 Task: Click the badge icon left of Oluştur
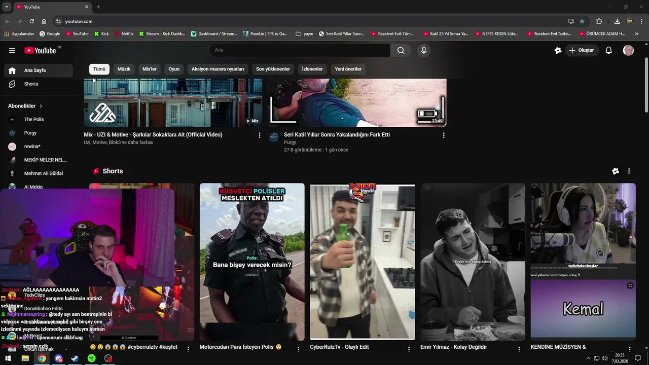click(x=558, y=50)
